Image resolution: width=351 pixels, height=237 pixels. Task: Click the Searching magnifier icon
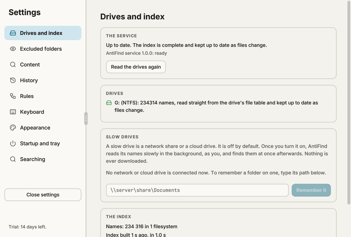pyautogui.click(x=13, y=159)
